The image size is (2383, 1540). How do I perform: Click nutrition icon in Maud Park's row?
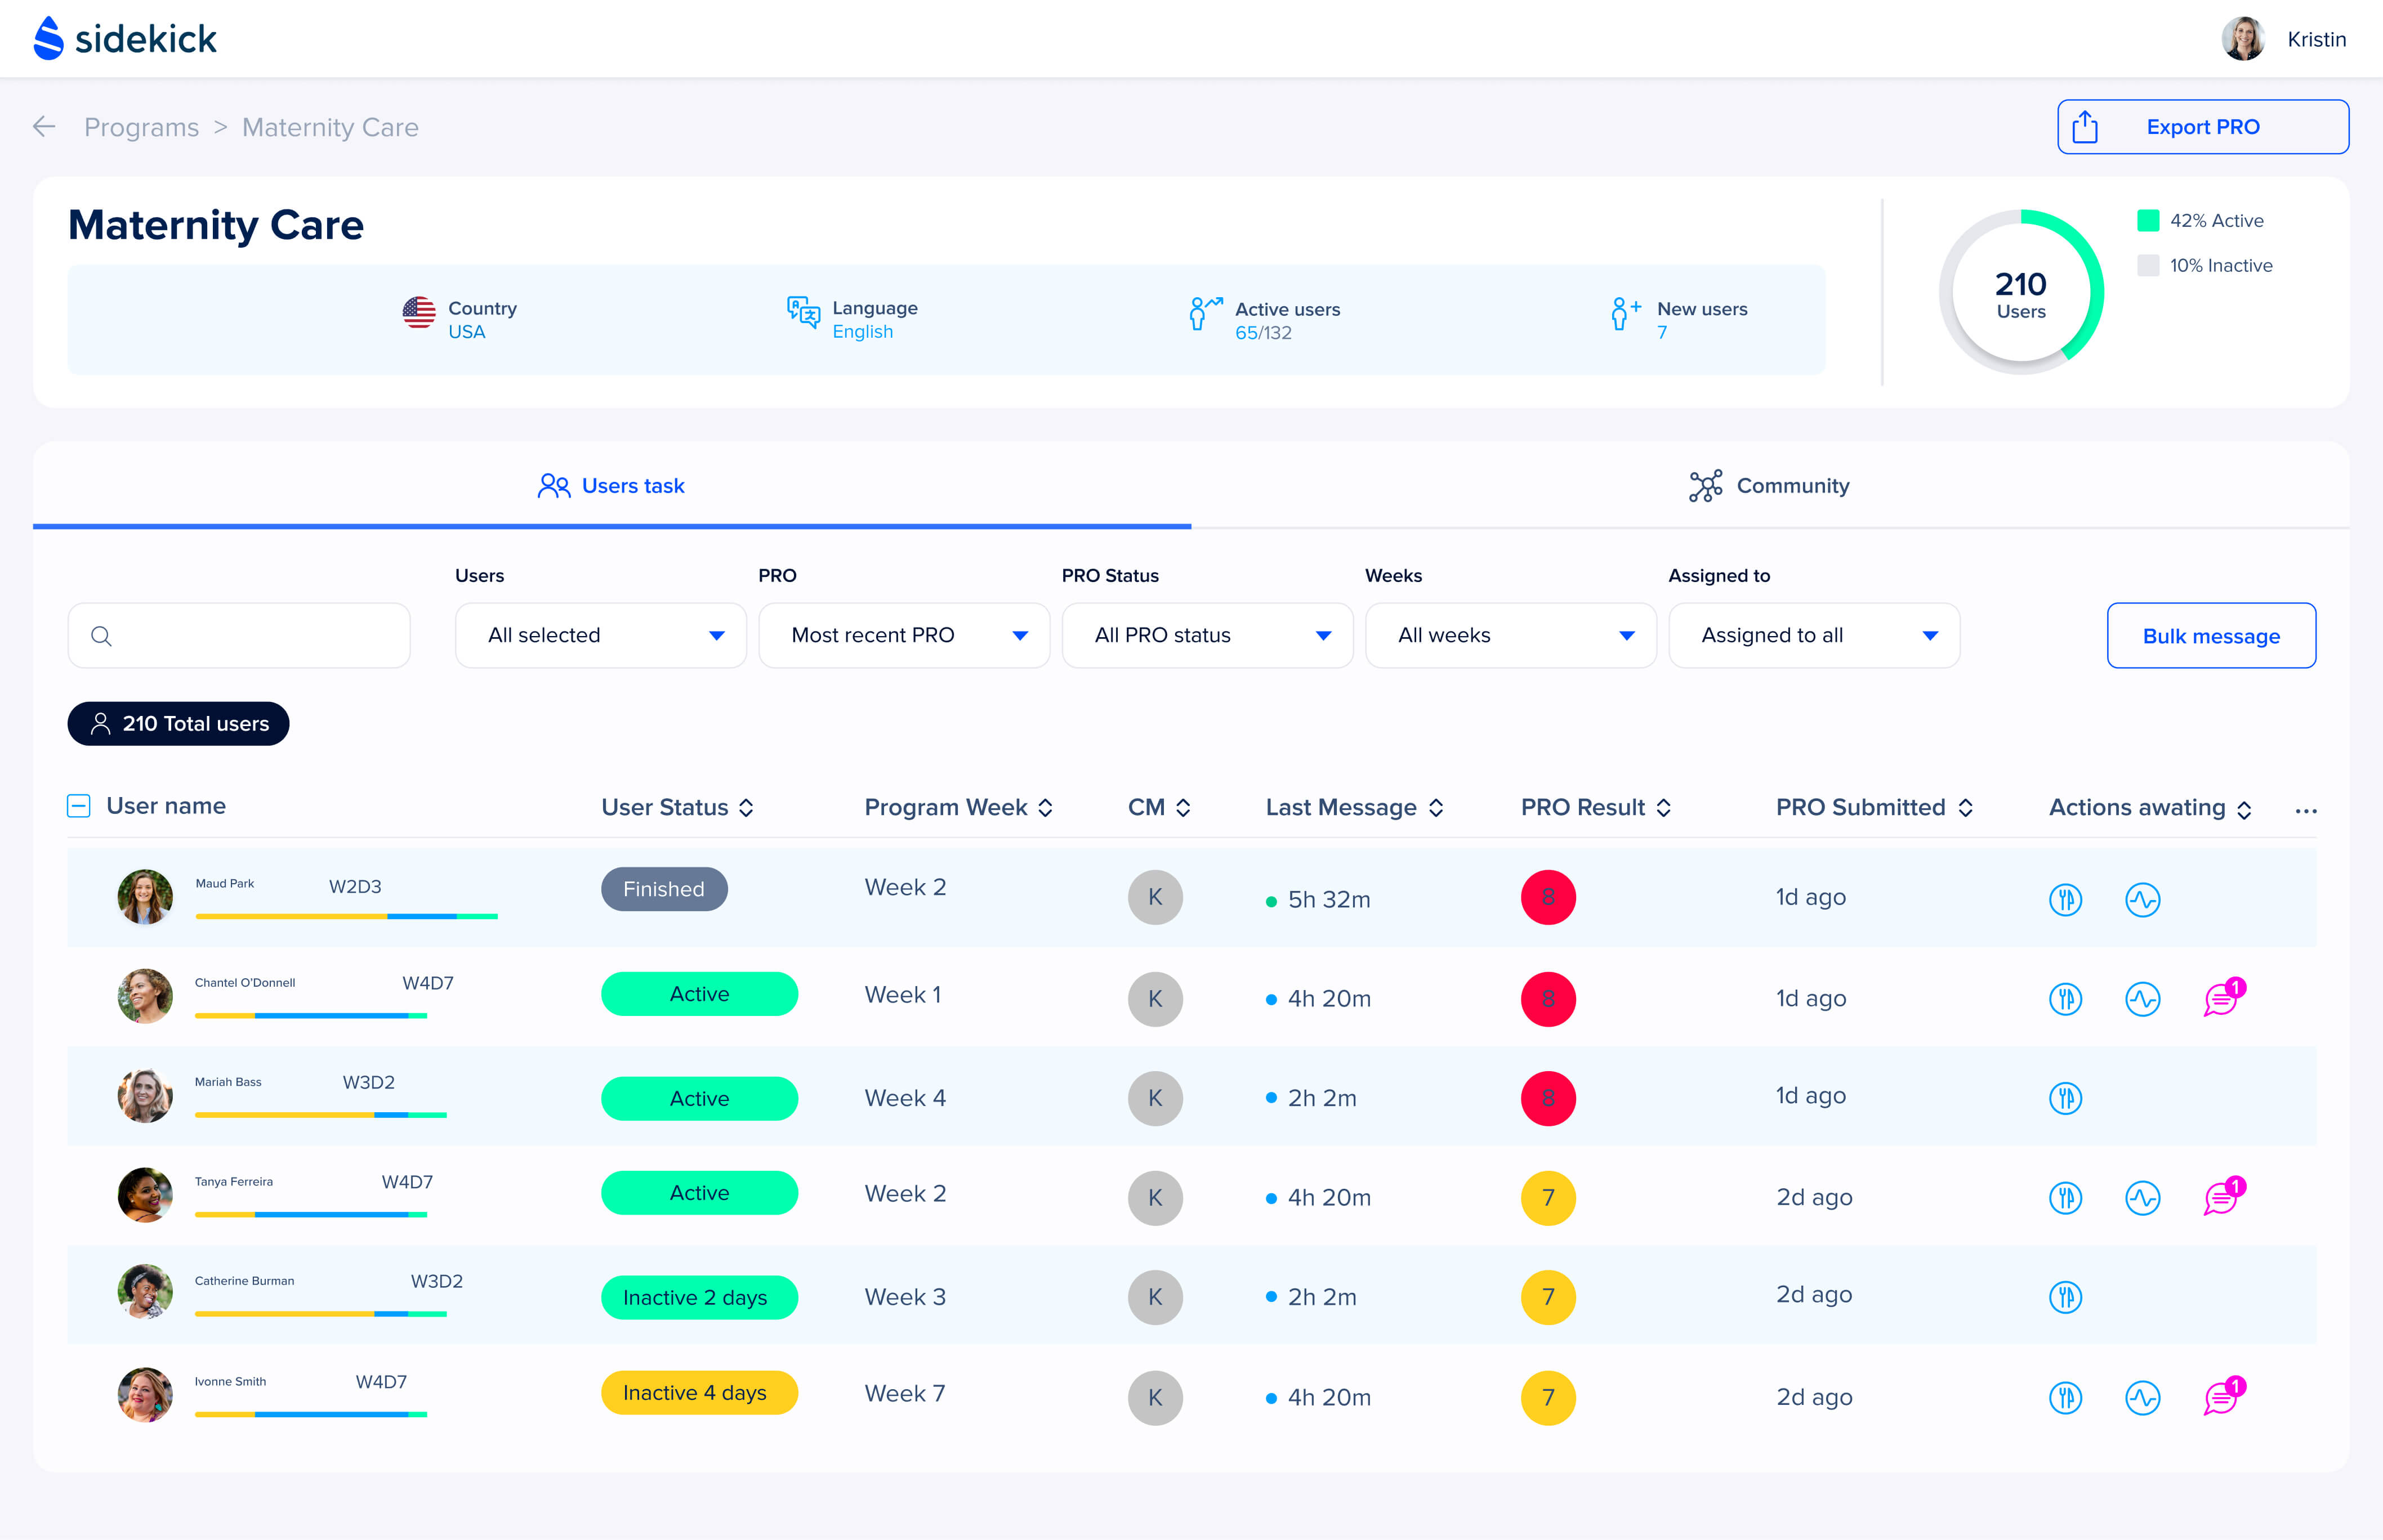tap(2065, 899)
